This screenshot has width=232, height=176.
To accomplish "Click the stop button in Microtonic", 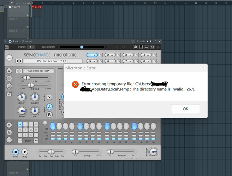I will point(16,152).
